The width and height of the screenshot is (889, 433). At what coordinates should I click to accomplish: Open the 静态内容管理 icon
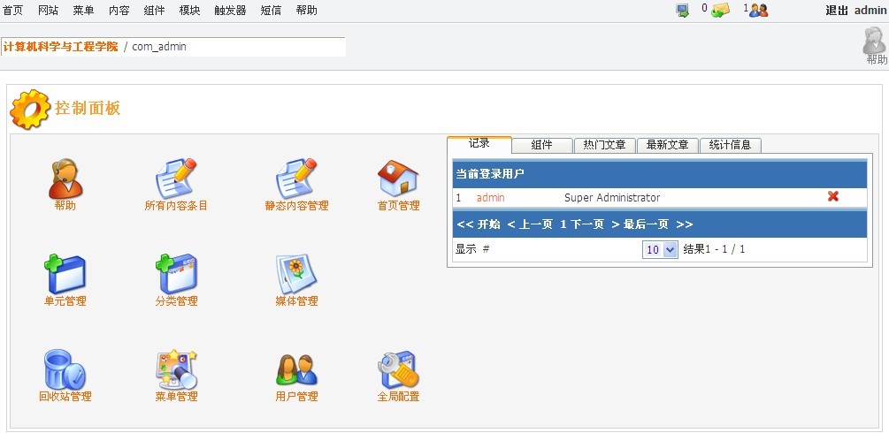(296, 180)
